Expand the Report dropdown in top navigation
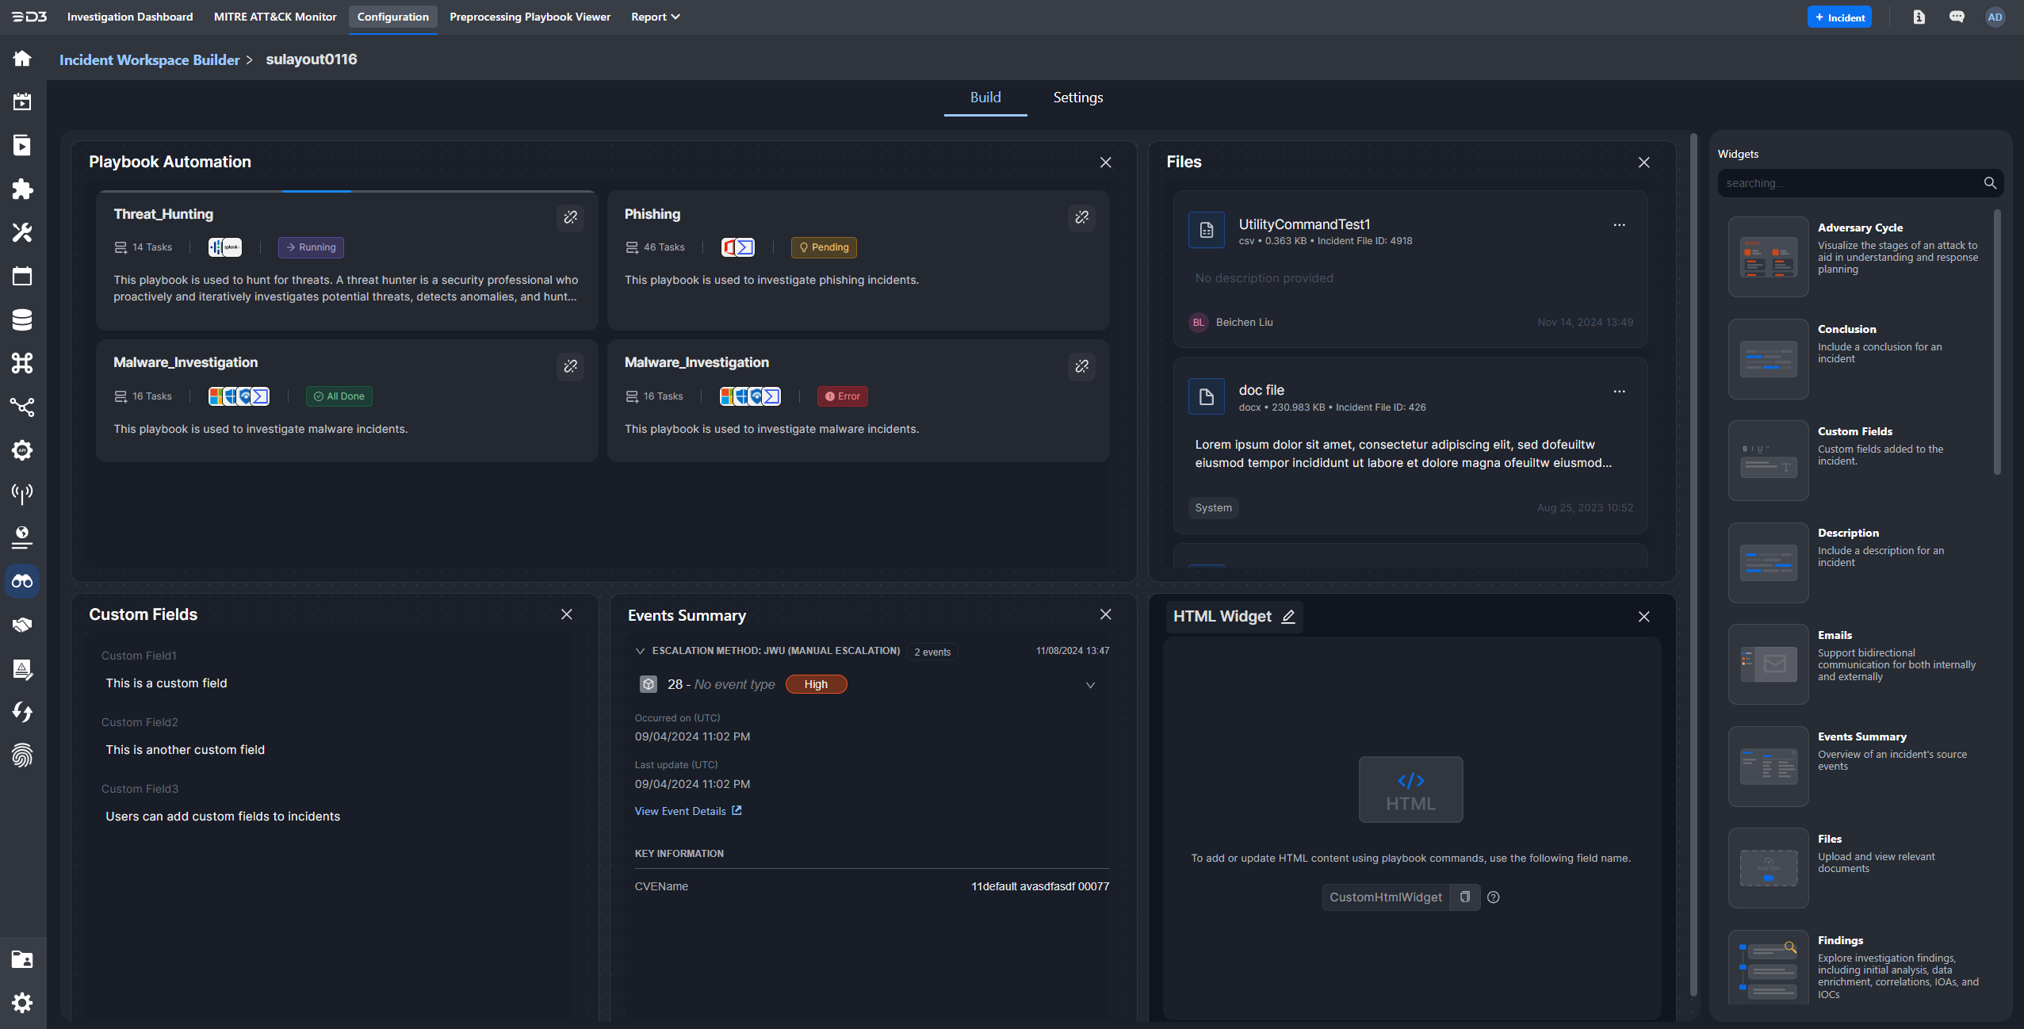The width and height of the screenshot is (2024, 1029). 654,16
